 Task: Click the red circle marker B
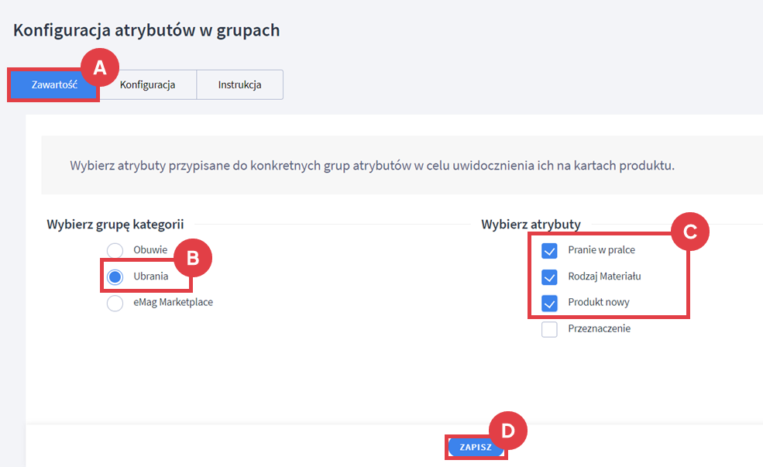[x=192, y=259]
